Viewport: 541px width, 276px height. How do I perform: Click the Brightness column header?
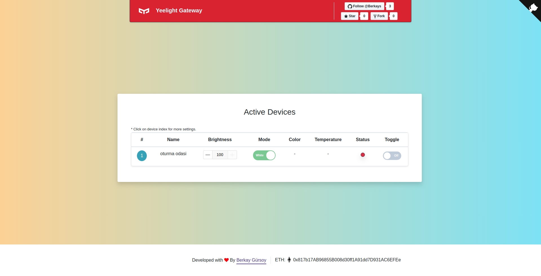coord(220,139)
